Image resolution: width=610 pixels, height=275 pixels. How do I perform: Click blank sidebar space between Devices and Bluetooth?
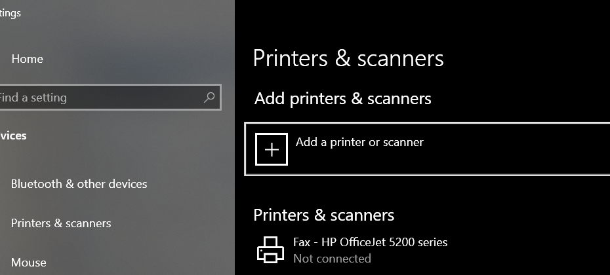tap(98, 160)
